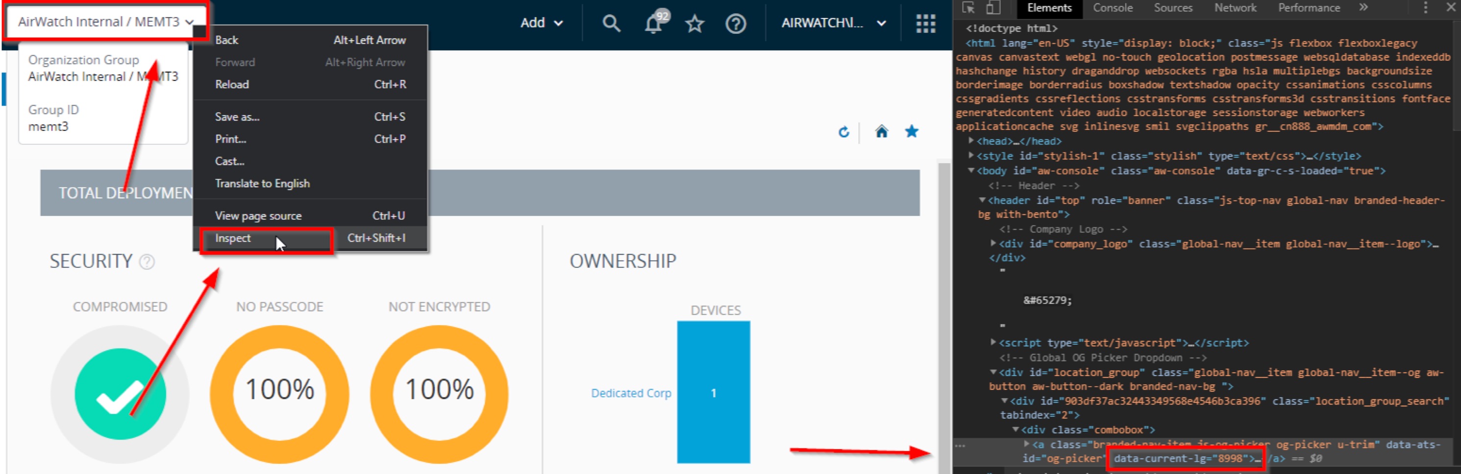Open the Network tab in DevTools

pos(1234,8)
